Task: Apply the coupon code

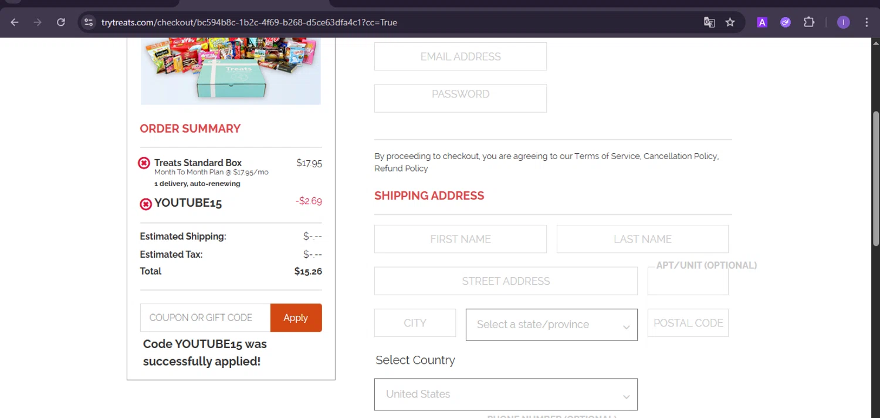Action: [296, 318]
